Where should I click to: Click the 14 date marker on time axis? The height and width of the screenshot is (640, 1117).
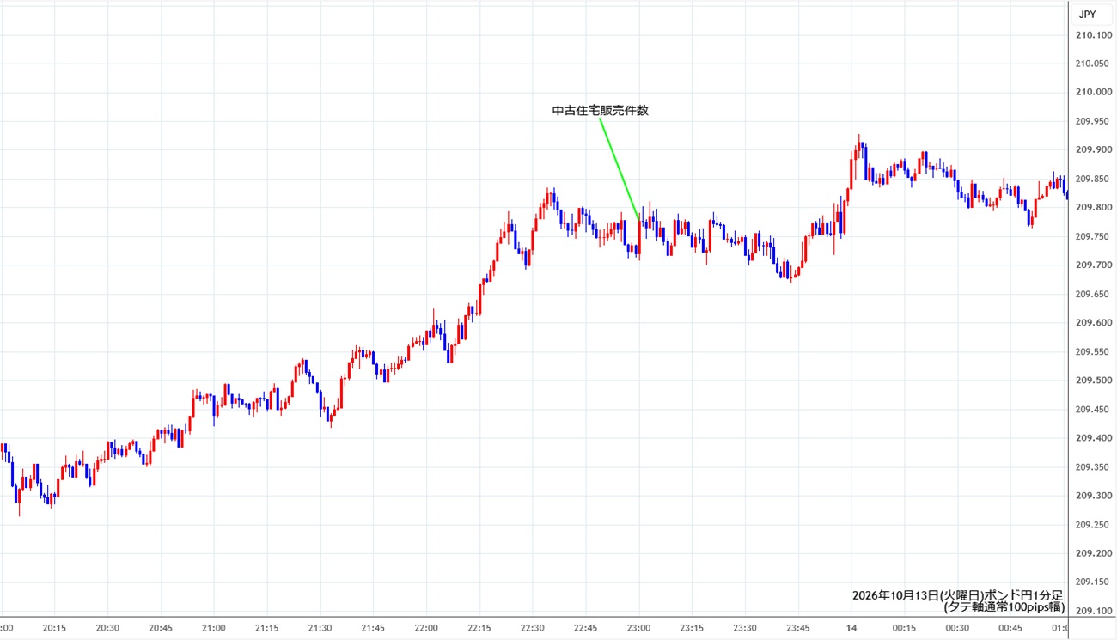pos(851,628)
